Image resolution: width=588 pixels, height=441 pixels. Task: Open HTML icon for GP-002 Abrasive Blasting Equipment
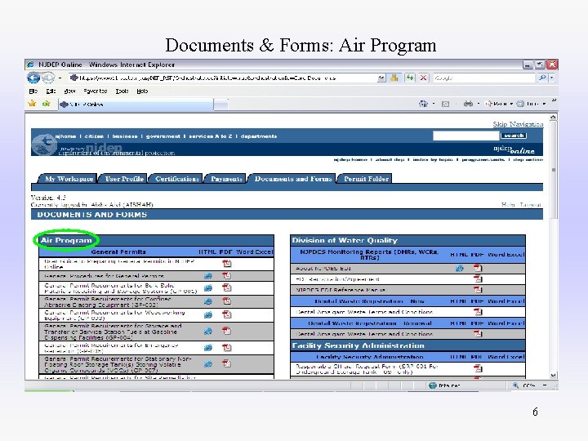(208, 301)
